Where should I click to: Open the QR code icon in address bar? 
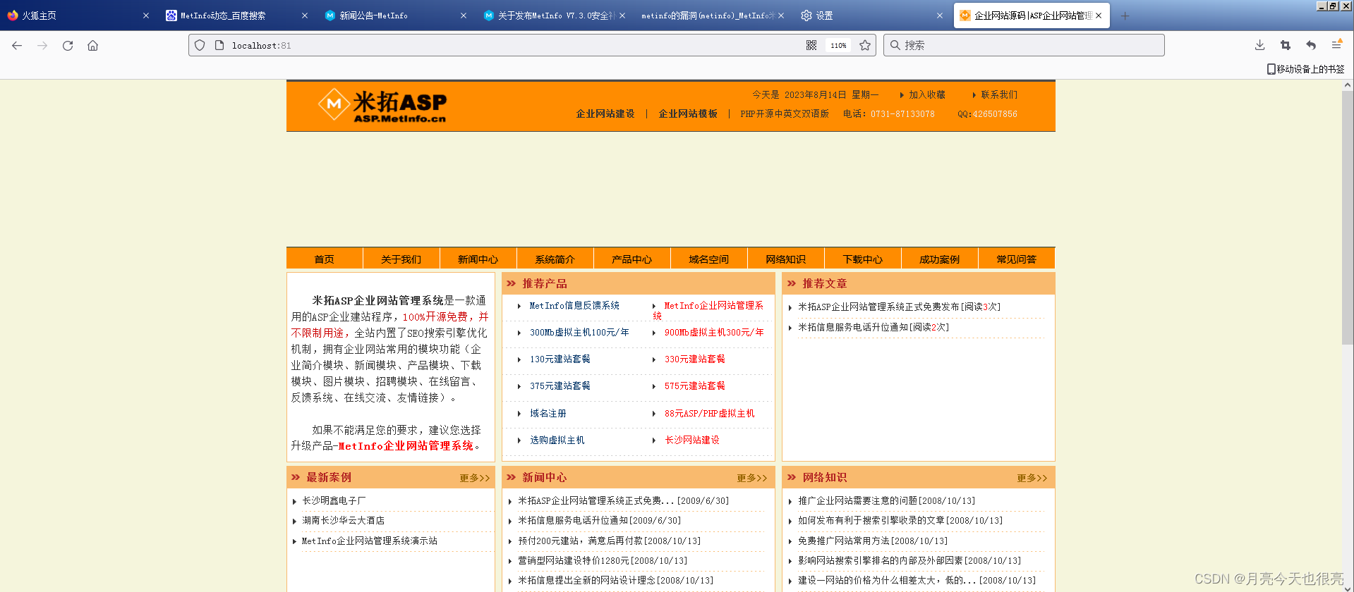click(811, 45)
